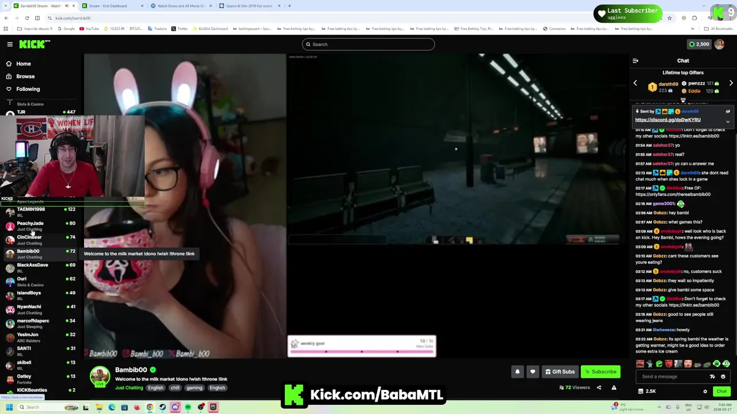Open Spotify from taskbar
Image resolution: width=737 pixels, height=414 pixels.
pos(188,407)
